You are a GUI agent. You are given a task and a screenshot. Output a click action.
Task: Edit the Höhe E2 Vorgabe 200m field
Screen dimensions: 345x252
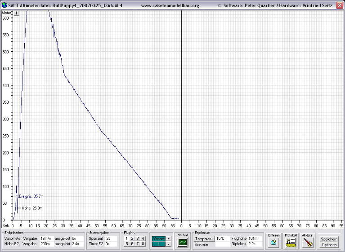(46, 244)
